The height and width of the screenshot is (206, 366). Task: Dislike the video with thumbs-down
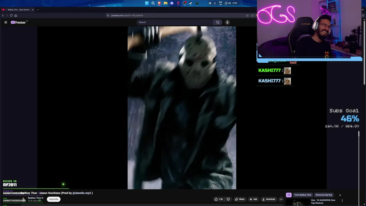click(x=228, y=199)
